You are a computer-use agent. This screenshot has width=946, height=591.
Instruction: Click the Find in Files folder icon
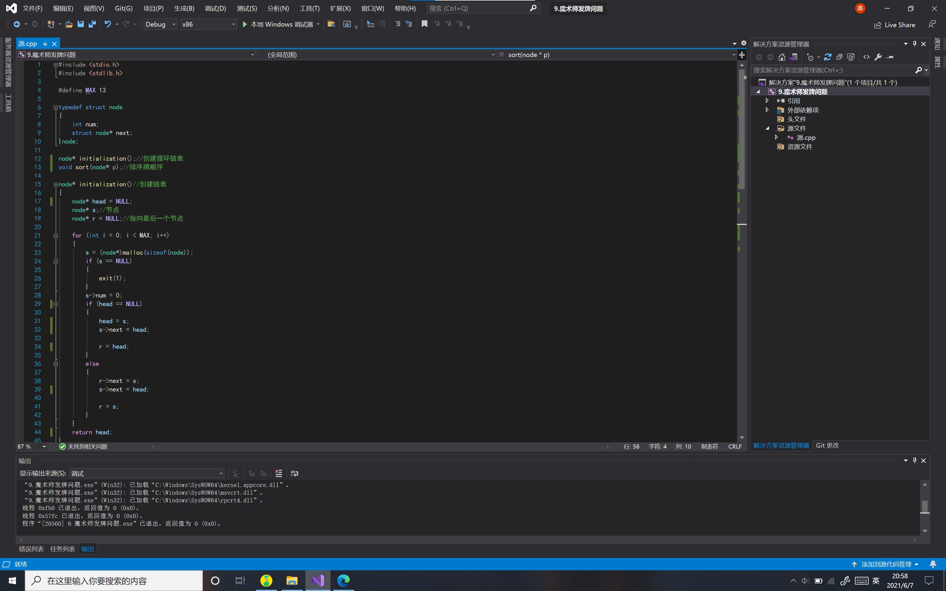click(x=331, y=24)
